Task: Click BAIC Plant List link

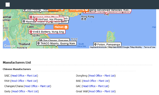Action: [104, 81]
